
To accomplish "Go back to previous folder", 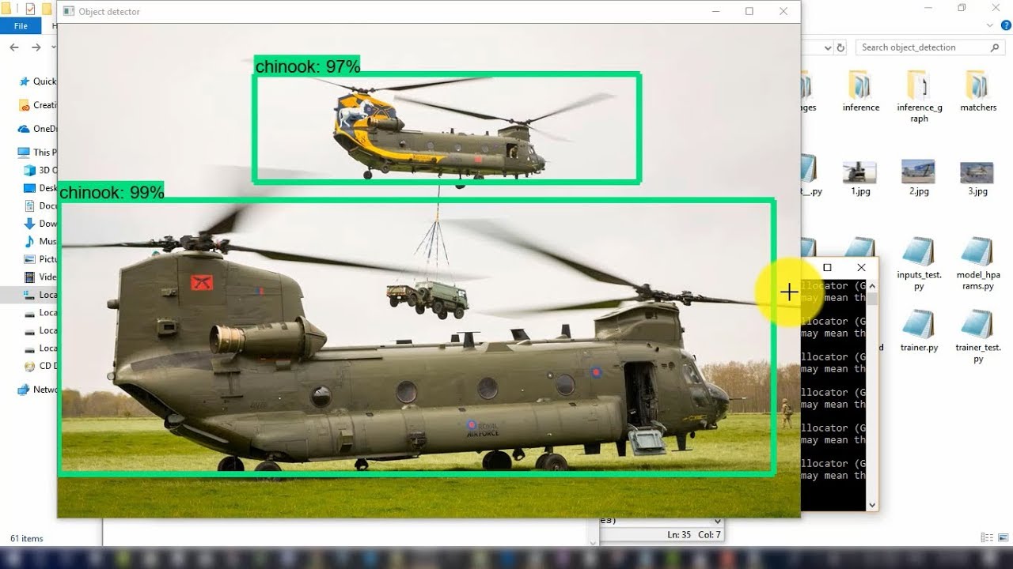I will click(x=14, y=47).
